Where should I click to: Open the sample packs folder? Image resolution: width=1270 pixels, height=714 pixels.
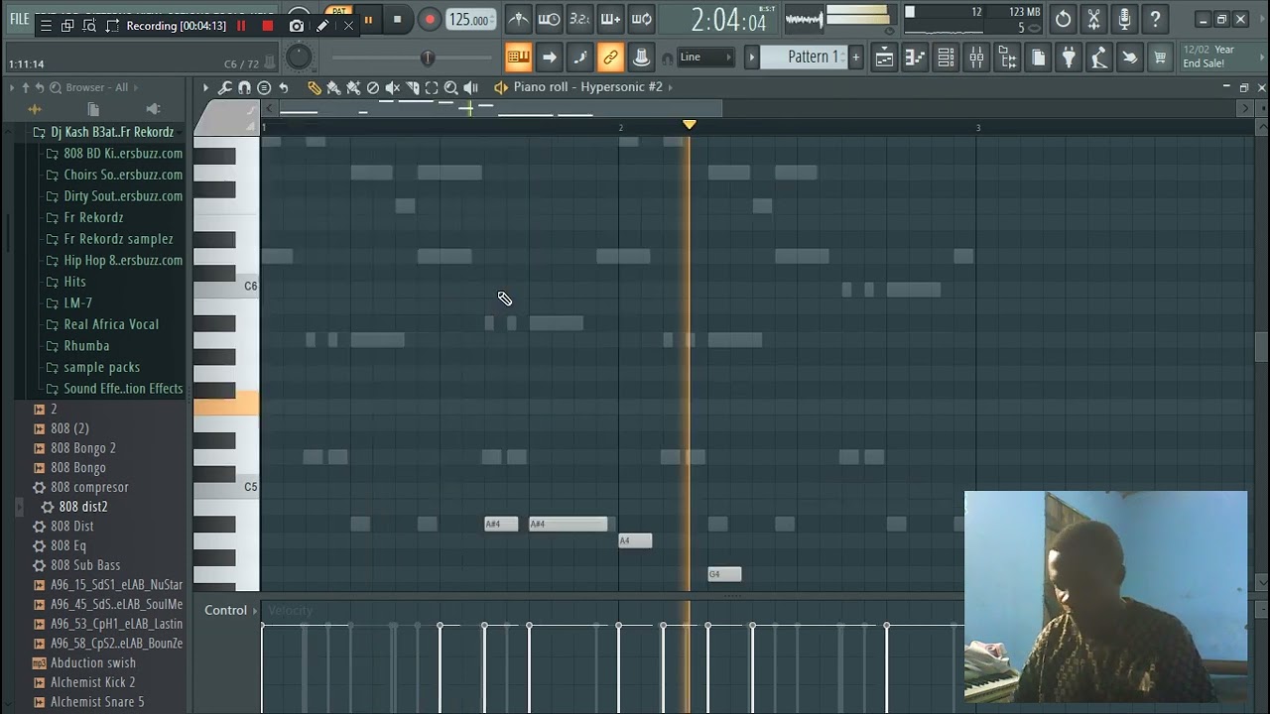pos(101,367)
